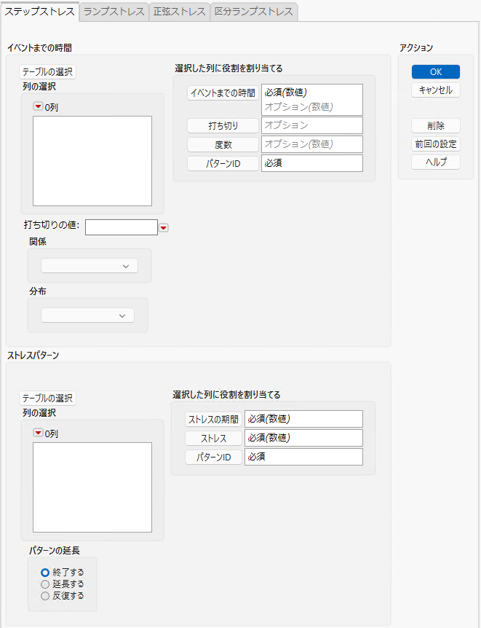Assign column to 打ち切り role button
The image size is (481, 628).
[223, 126]
